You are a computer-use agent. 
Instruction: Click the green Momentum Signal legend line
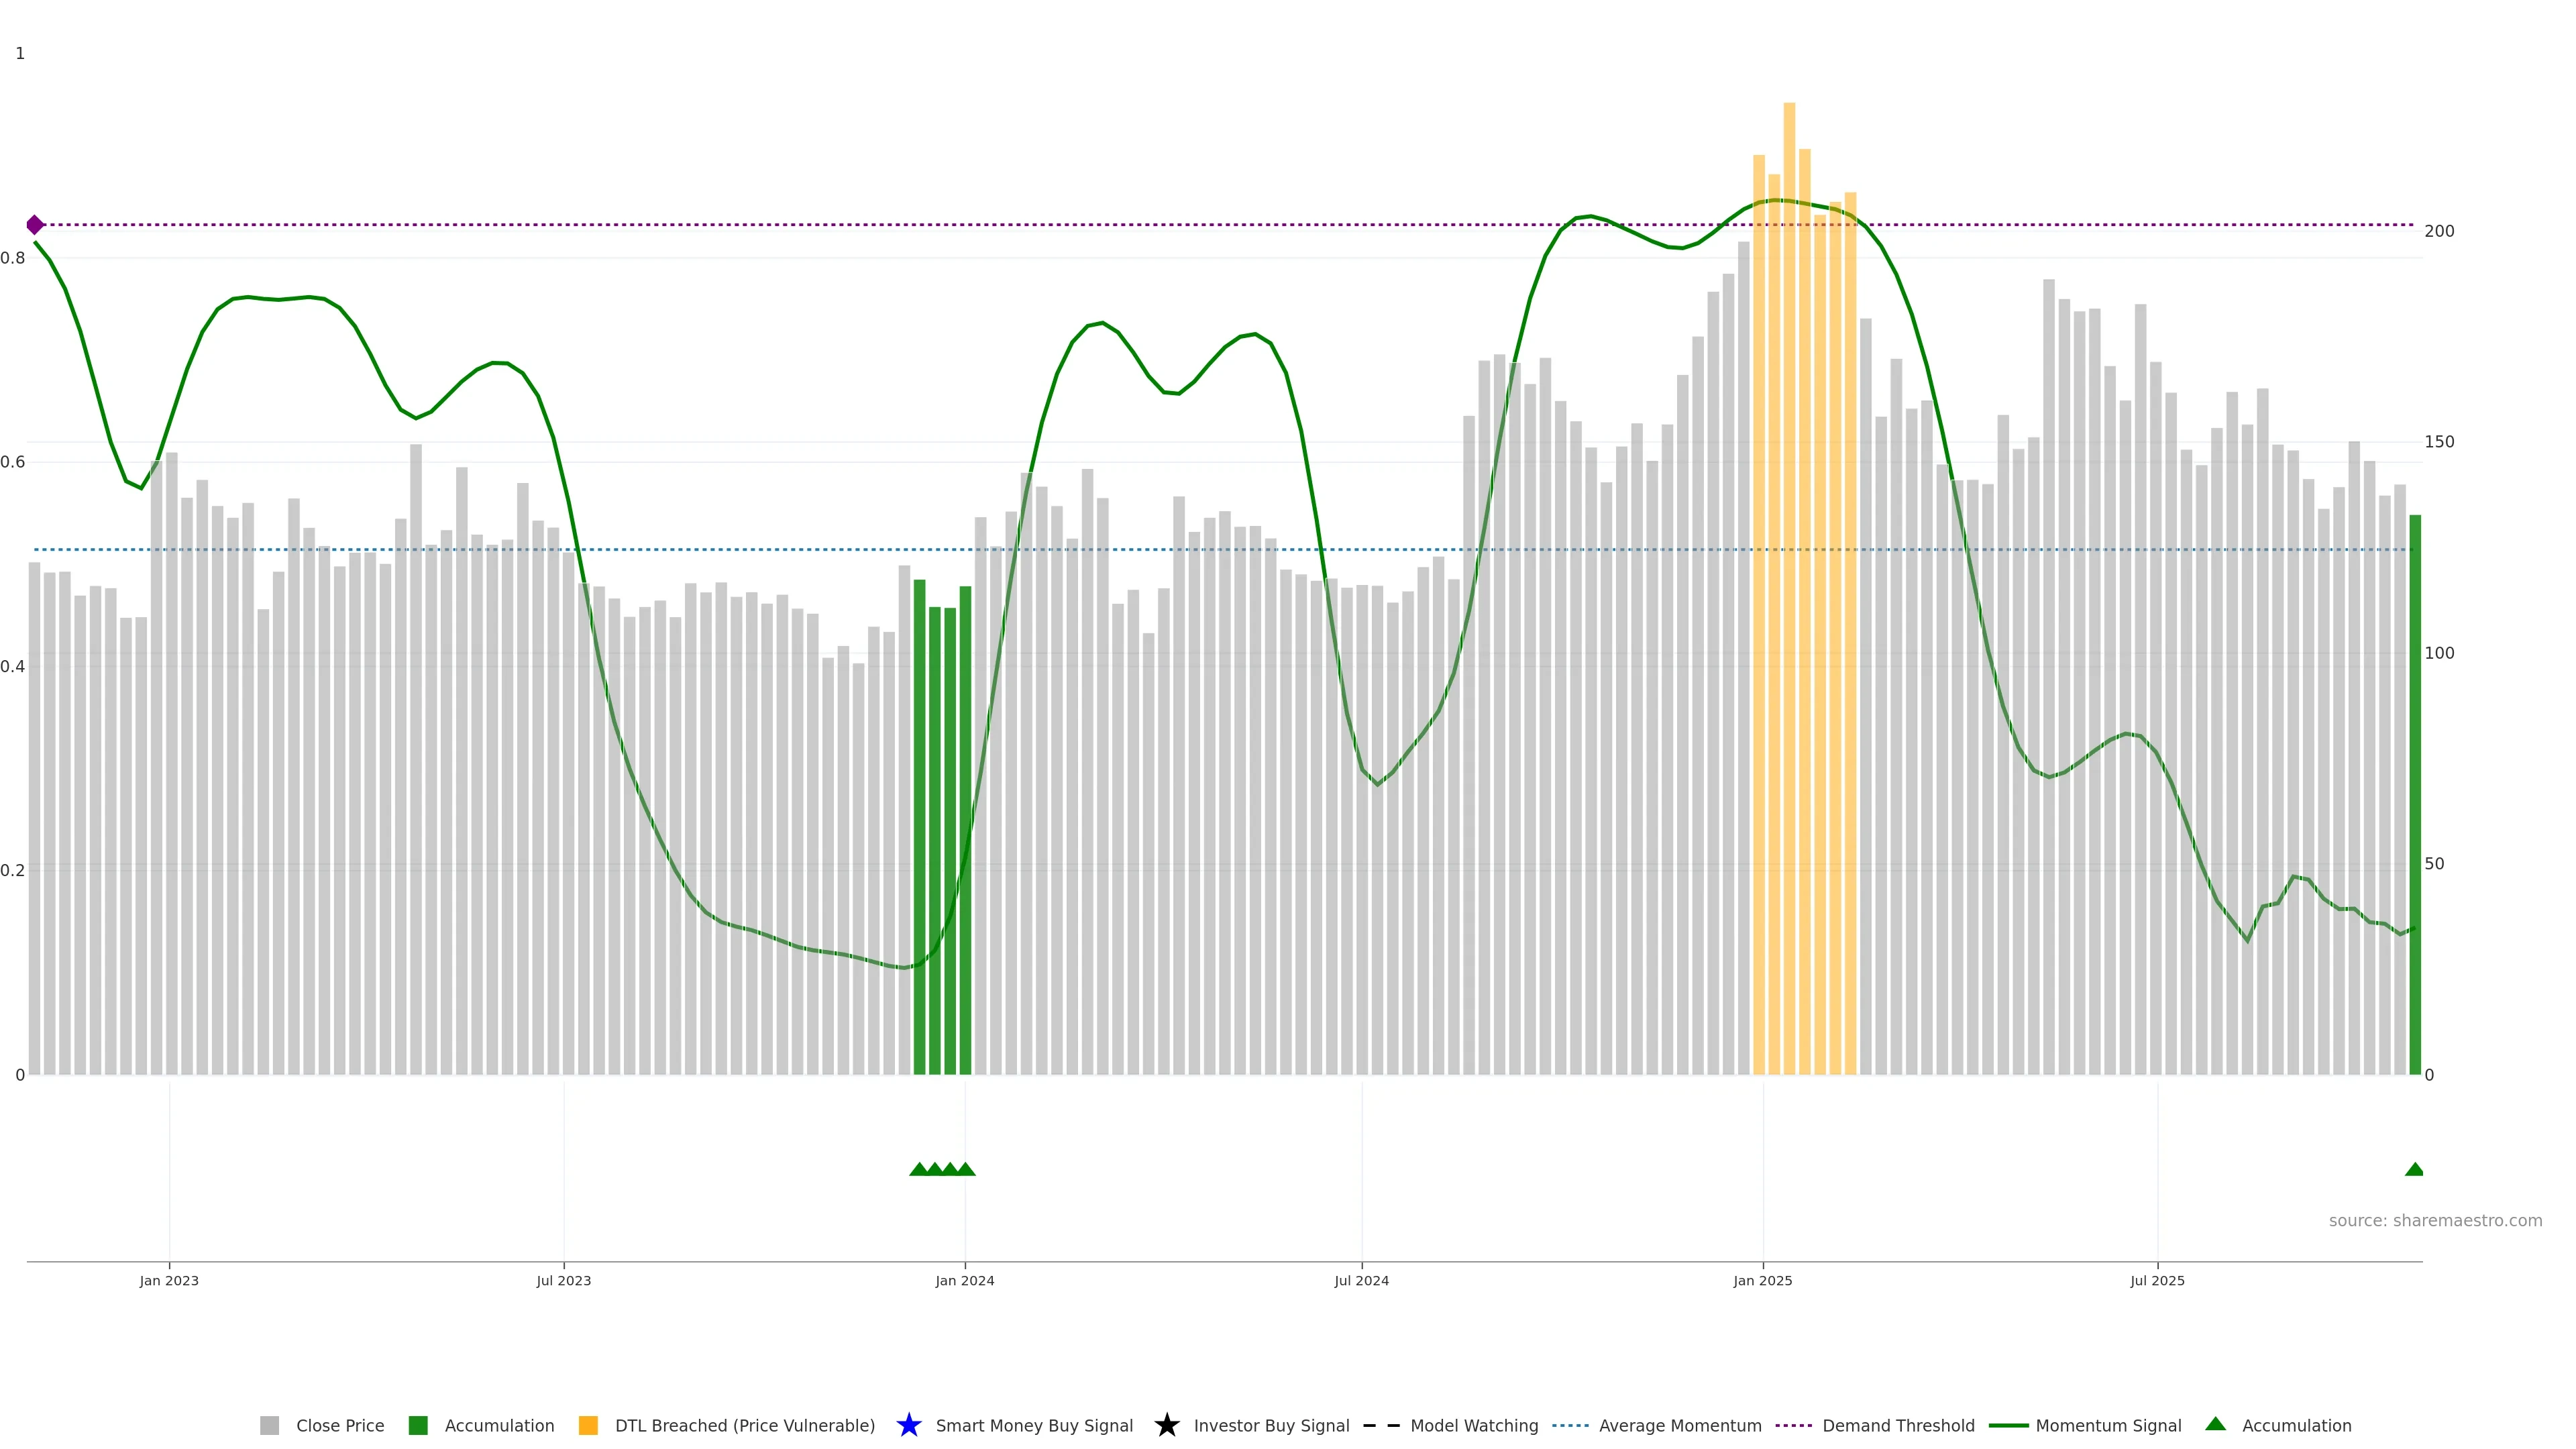[2008, 1425]
